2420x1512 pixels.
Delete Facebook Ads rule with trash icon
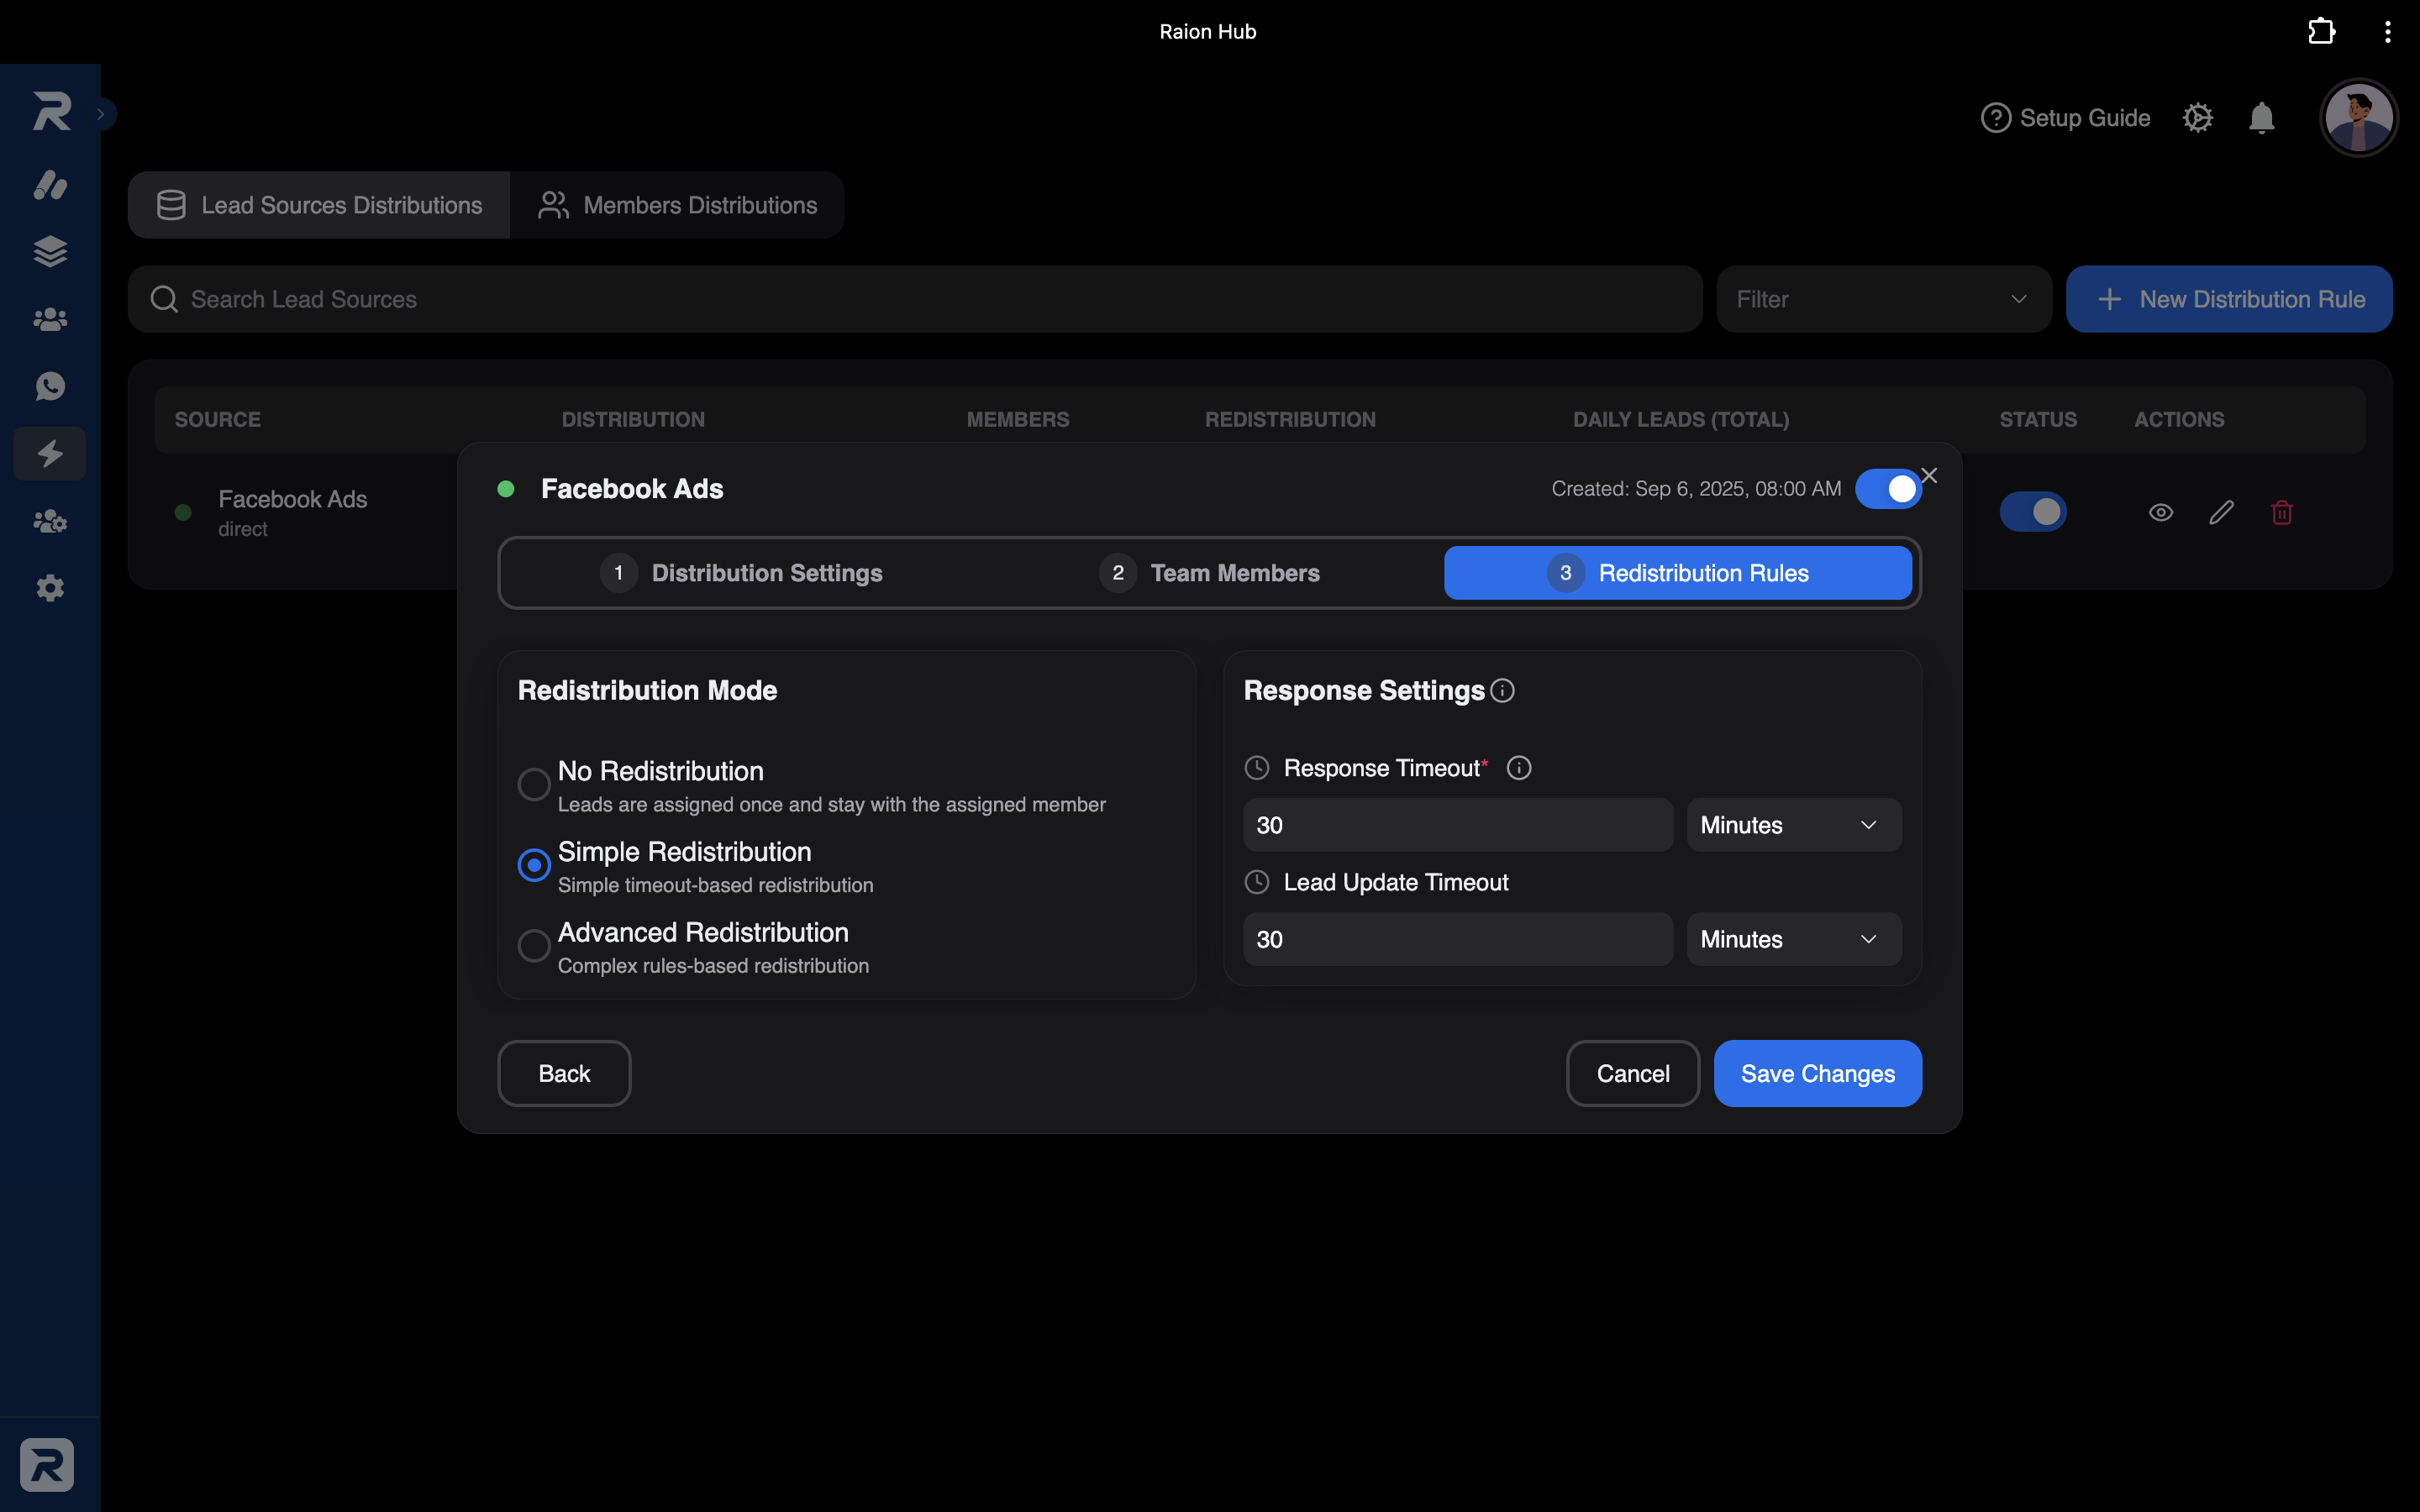pos(2282,513)
